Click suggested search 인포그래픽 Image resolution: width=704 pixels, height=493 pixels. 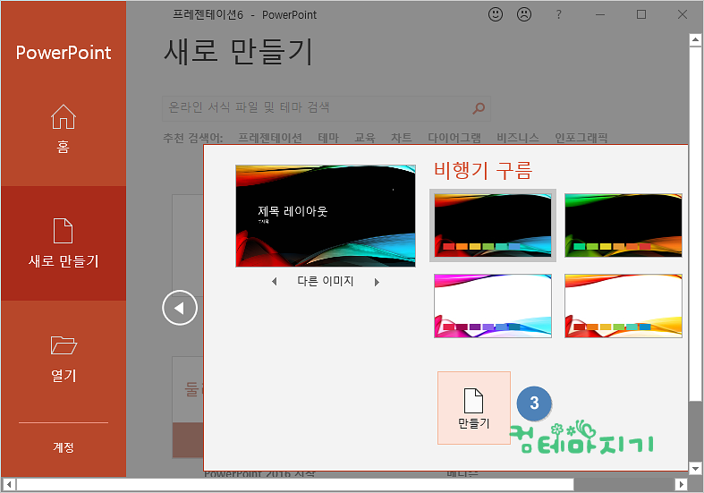(581, 138)
